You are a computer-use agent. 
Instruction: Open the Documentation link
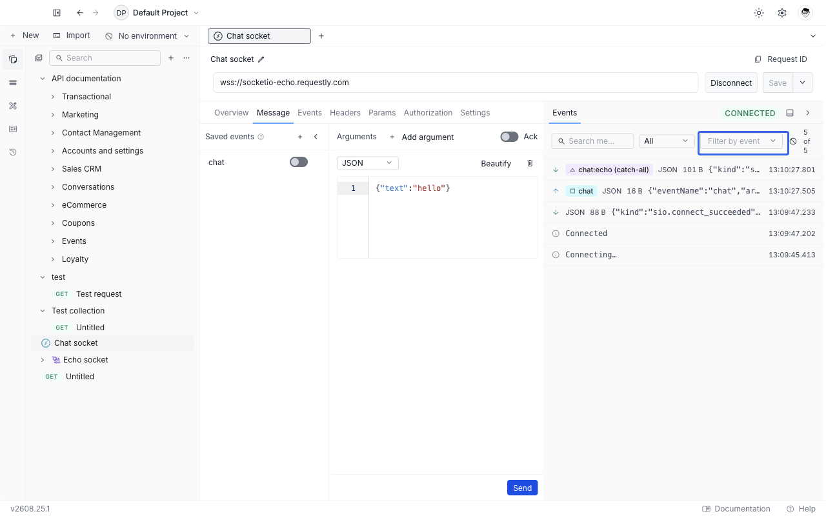(736, 509)
